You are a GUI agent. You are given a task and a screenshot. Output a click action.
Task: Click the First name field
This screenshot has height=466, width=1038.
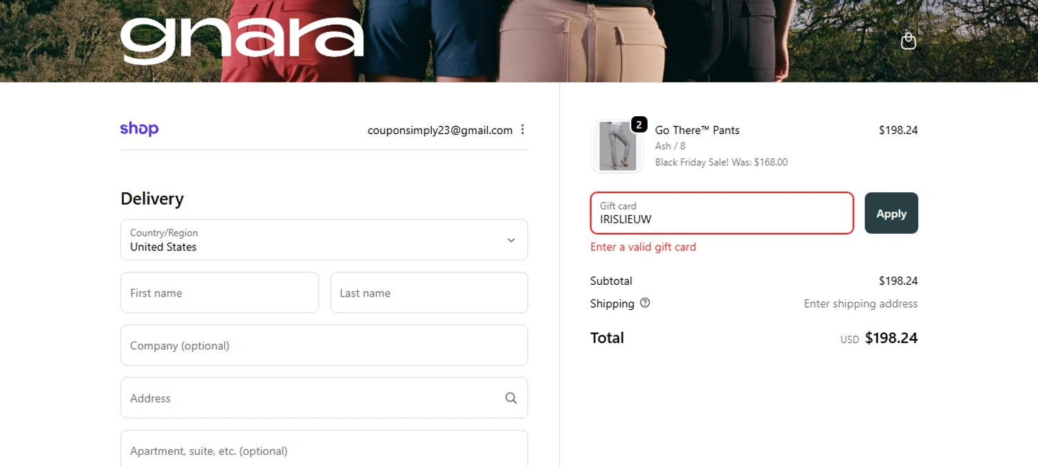[x=219, y=292]
